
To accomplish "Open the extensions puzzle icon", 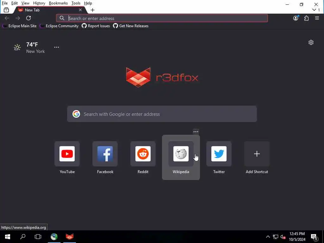I will 306,18.
